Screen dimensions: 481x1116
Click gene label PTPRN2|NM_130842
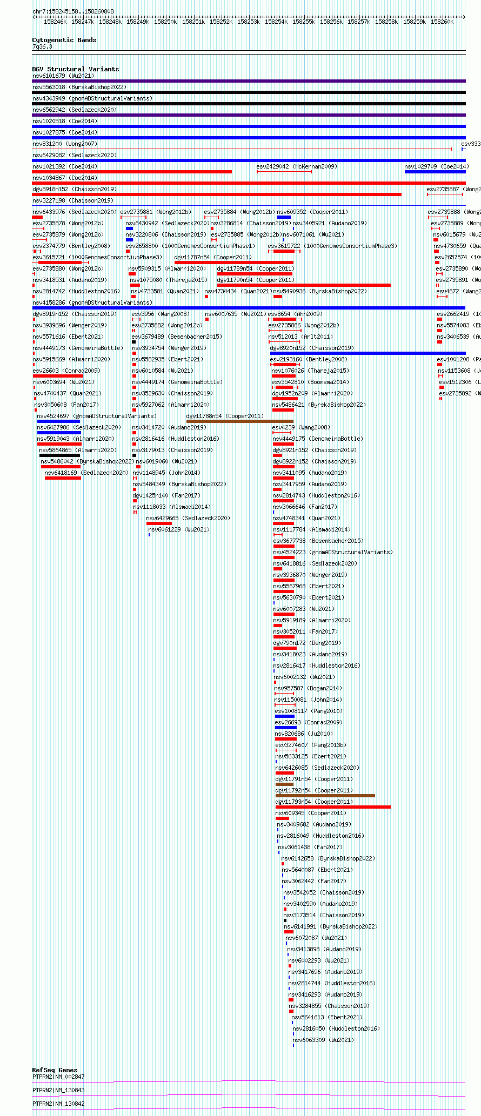pos(58,1104)
